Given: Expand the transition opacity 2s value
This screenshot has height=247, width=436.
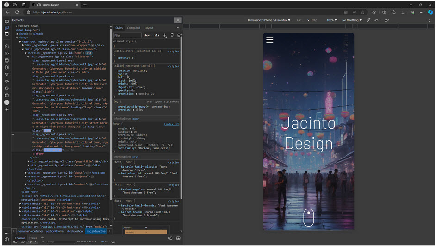Looking at the screenshot, I should click(137, 94).
